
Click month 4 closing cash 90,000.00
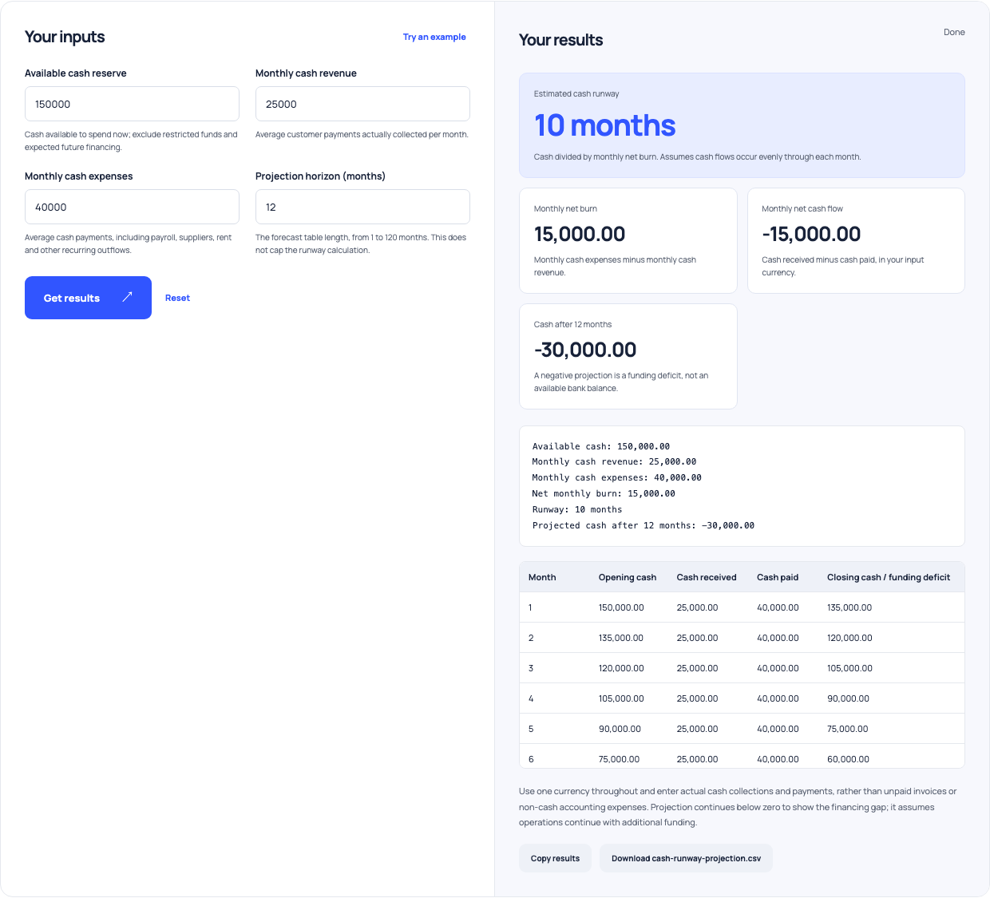[x=848, y=698]
